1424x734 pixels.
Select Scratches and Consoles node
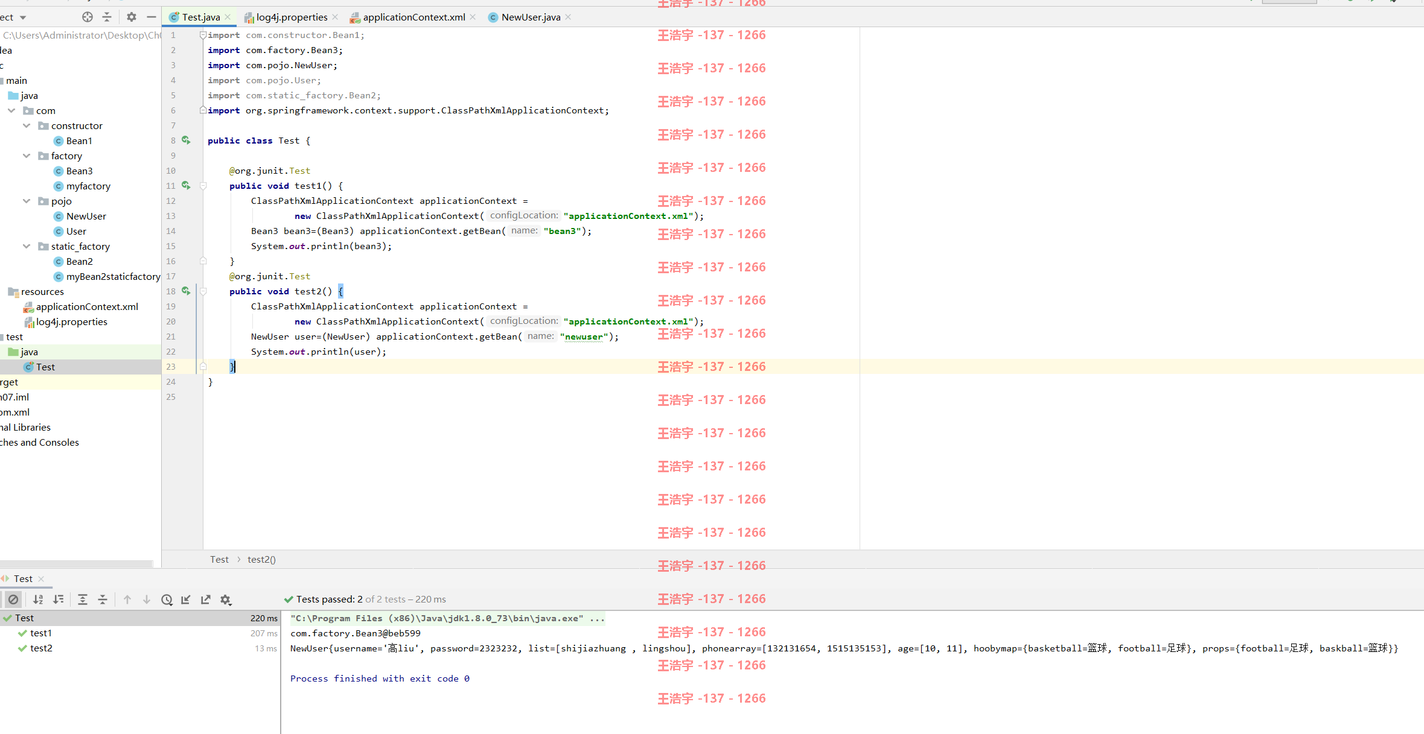pos(40,442)
